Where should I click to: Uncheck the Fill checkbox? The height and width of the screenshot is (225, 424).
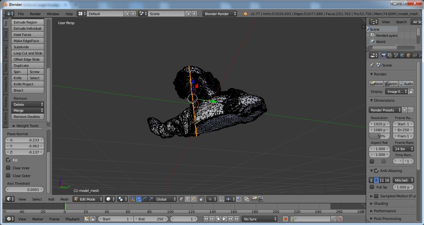[8, 160]
